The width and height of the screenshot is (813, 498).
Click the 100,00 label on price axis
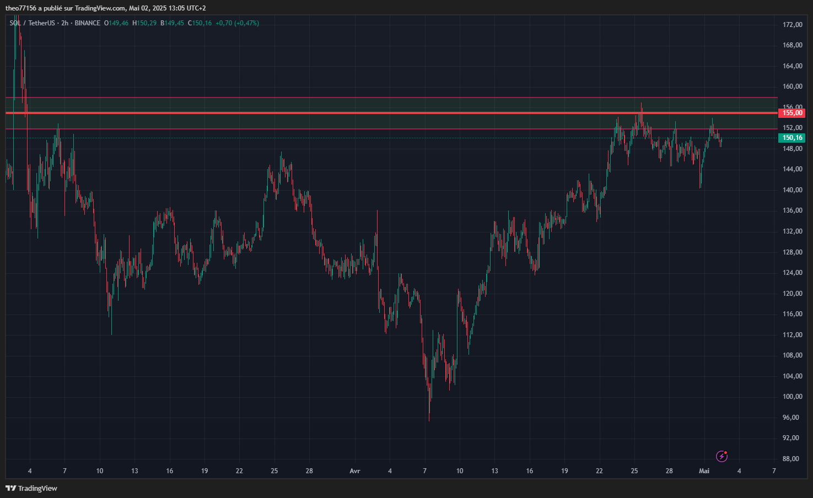[792, 397]
